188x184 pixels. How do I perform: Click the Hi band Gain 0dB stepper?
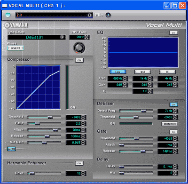[175, 85]
